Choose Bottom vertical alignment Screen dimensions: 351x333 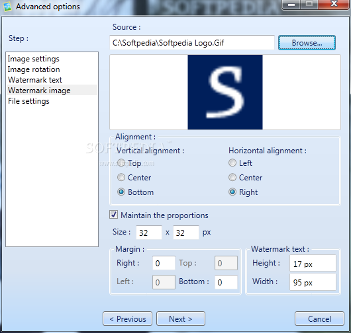[x=121, y=192]
